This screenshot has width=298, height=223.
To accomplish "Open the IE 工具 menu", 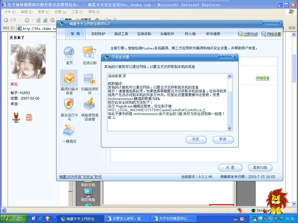I will click(x=77, y=12).
